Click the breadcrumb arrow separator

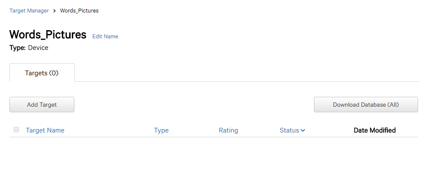click(x=54, y=11)
